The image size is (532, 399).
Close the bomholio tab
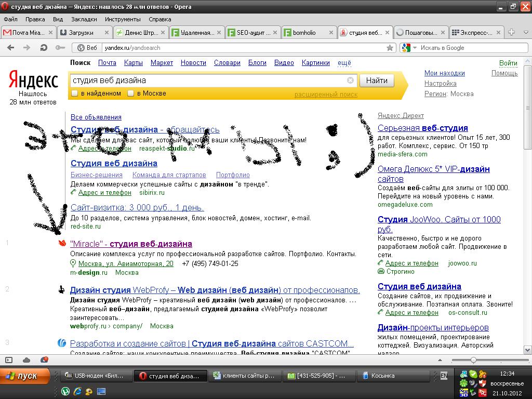point(331,33)
